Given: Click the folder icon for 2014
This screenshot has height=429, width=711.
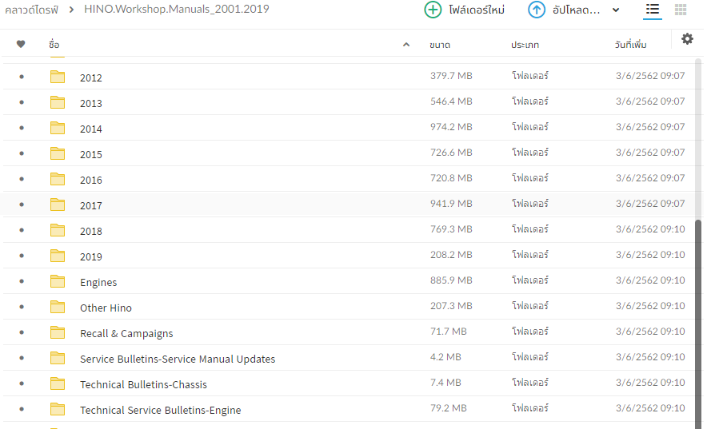Looking at the screenshot, I should [58, 128].
